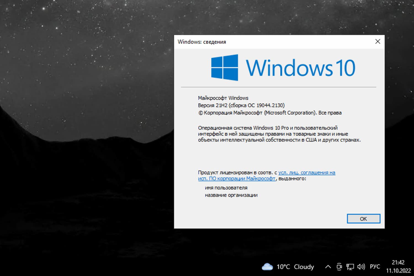
Task: Click the date 11.10.2022 in the taskbar
Action: pyautogui.click(x=398, y=271)
